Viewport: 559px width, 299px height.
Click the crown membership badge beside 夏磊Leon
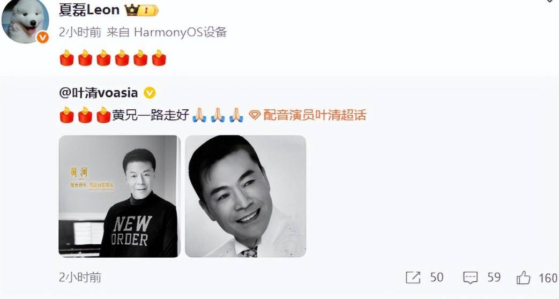(141, 11)
